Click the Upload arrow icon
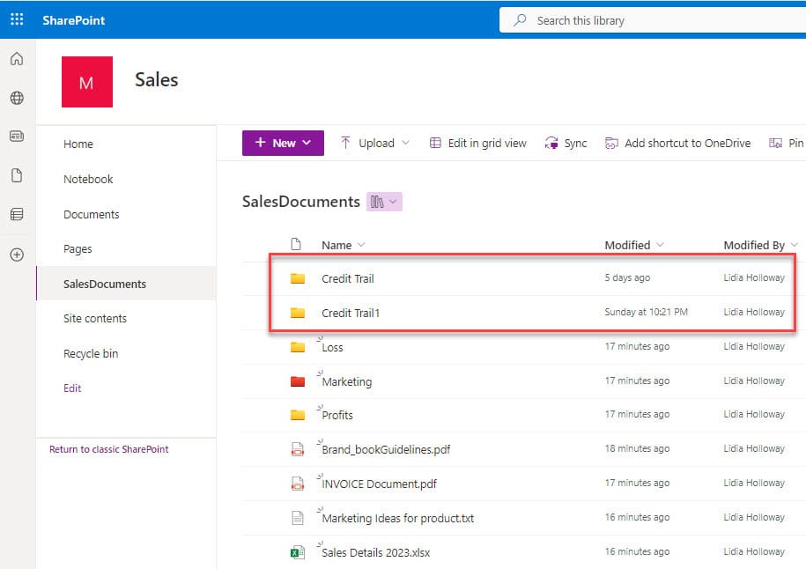 345,143
